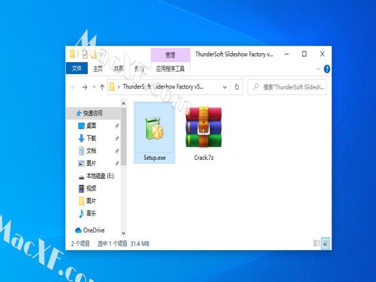Open 文档 in the navigation pane

pyautogui.click(x=91, y=151)
